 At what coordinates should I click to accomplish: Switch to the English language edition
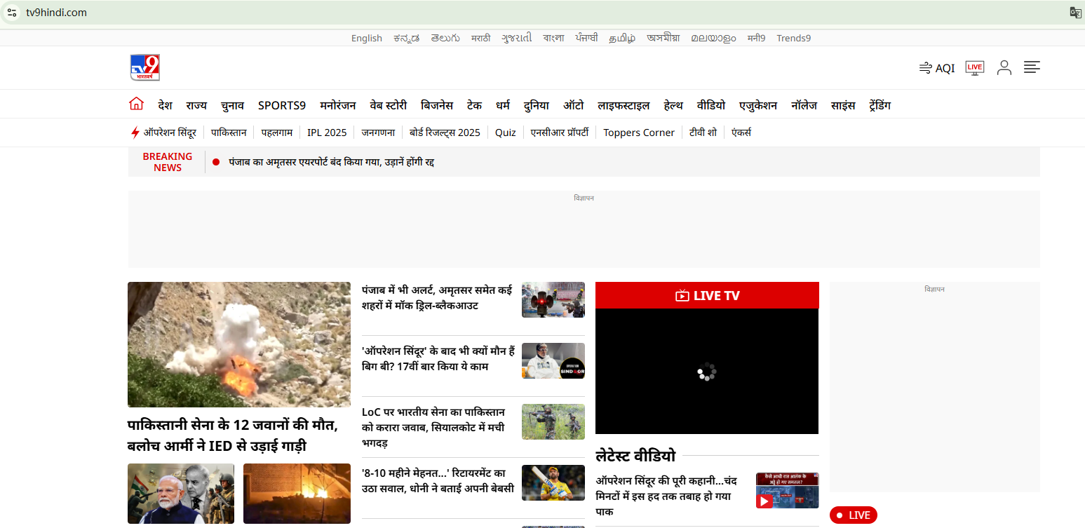pos(366,38)
